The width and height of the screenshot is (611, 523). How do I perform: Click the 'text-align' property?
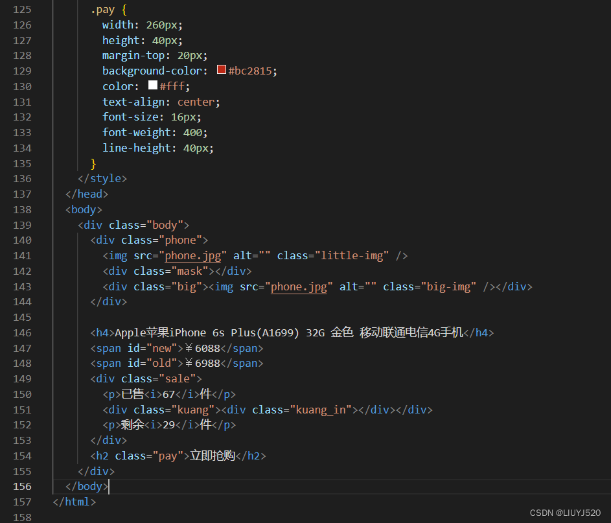(133, 102)
